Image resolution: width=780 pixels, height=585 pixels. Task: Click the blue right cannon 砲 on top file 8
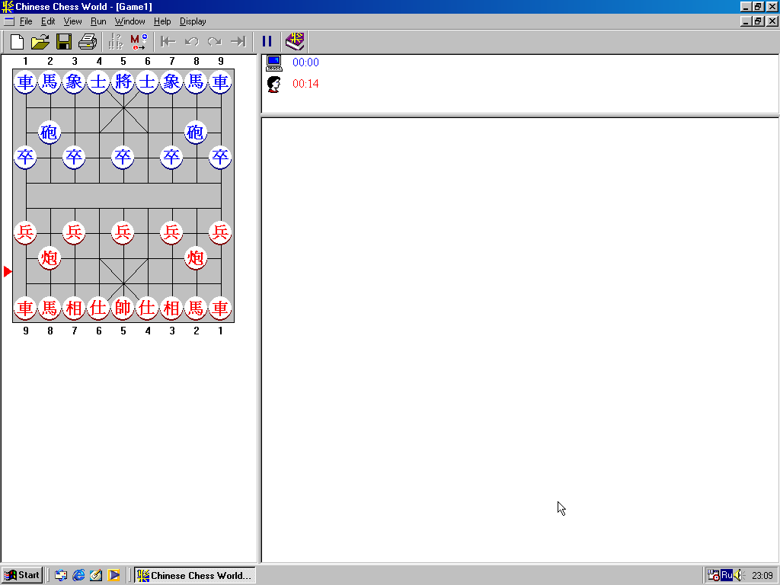click(x=196, y=133)
